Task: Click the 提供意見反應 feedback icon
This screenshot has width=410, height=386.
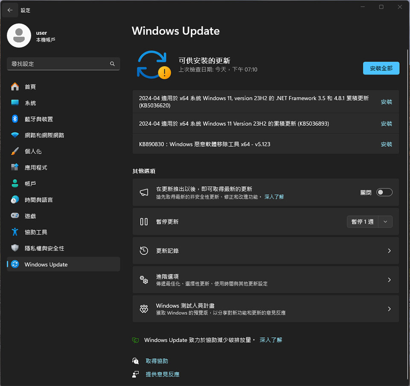Action: click(135, 374)
